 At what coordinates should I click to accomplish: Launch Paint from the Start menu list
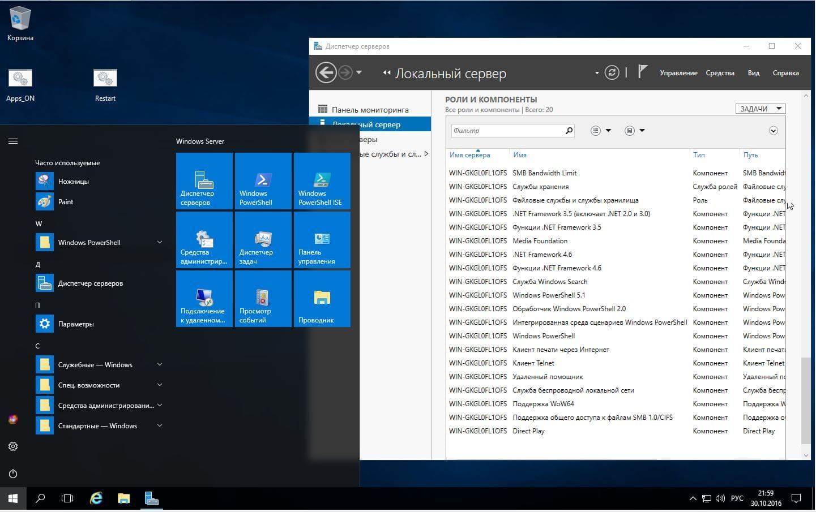click(99, 201)
